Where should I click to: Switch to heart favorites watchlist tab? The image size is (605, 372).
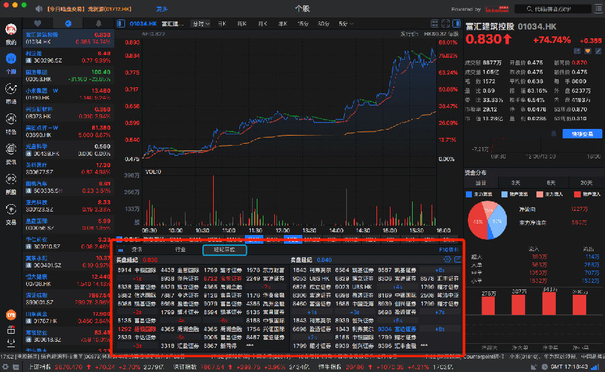(x=38, y=24)
